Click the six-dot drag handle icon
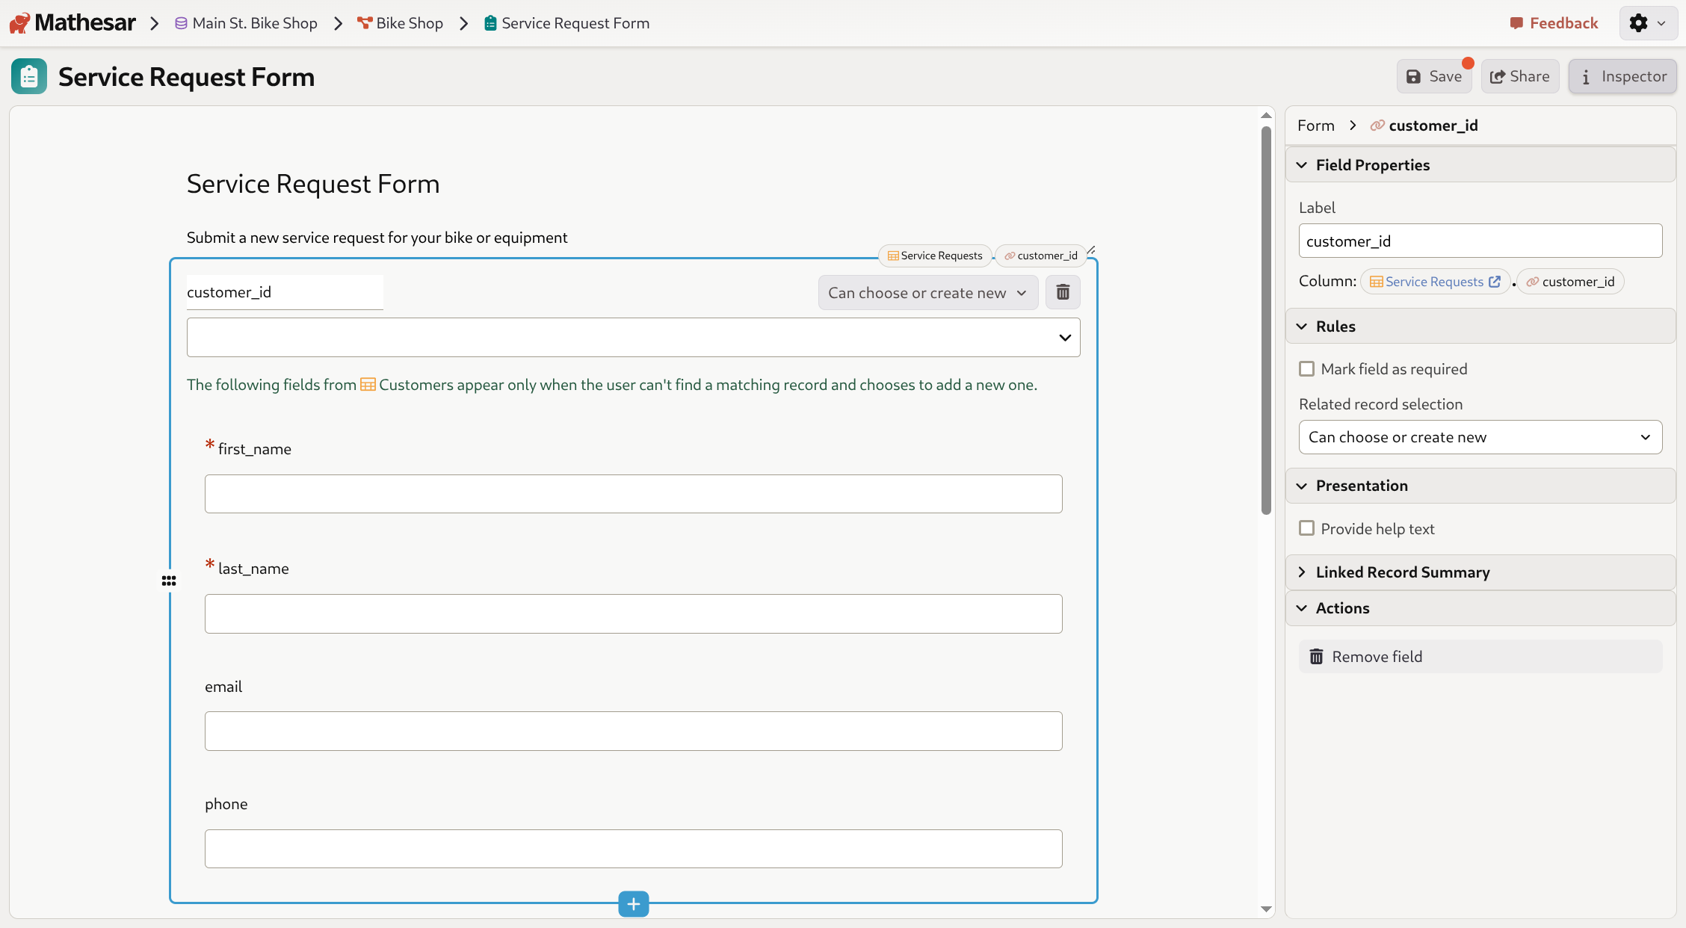The width and height of the screenshot is (1686, 928). 169,581
